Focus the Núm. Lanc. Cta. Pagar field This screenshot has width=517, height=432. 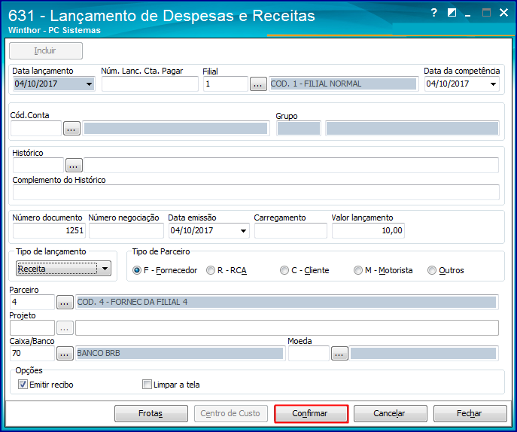(150, 84)
